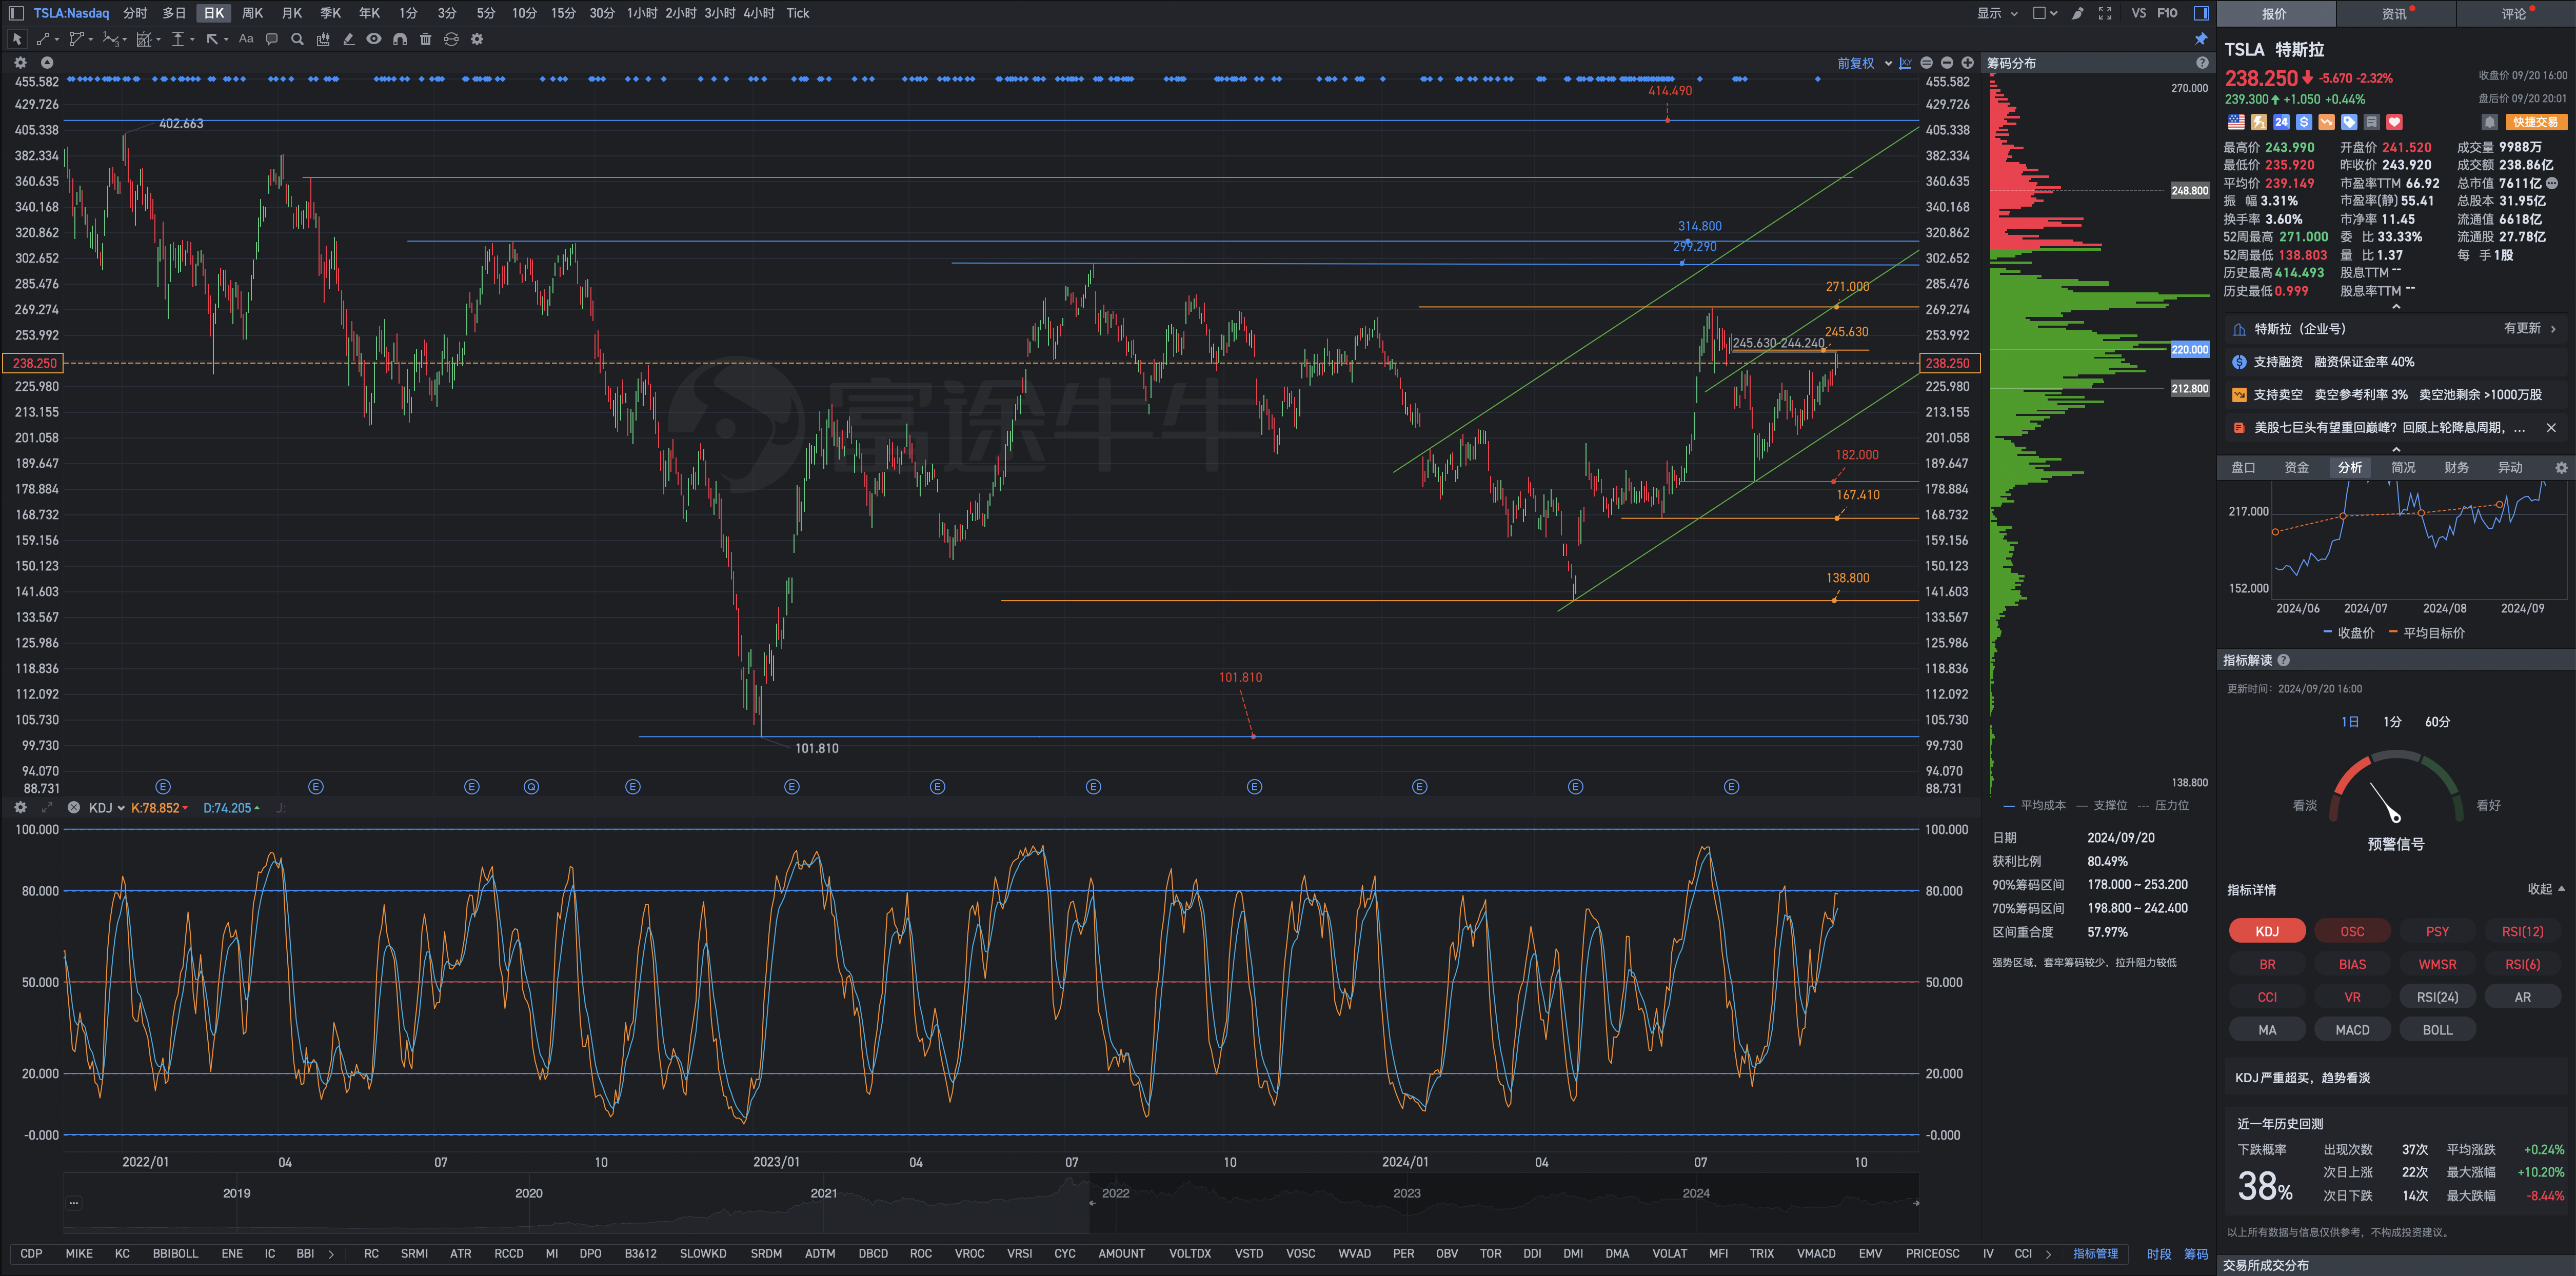Select the 1分 indicator timeframe
This screenshot has height=1276, width=2576.
click(2392, 722)
